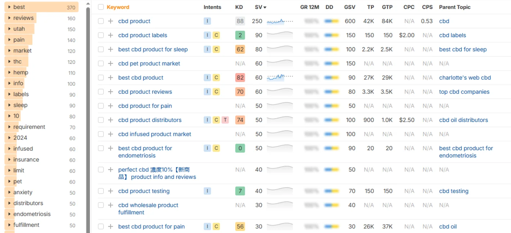Click the KD score badge for "cbd product testing"
The width and height of the screenshot is (511, 233).
coord(240,191)
